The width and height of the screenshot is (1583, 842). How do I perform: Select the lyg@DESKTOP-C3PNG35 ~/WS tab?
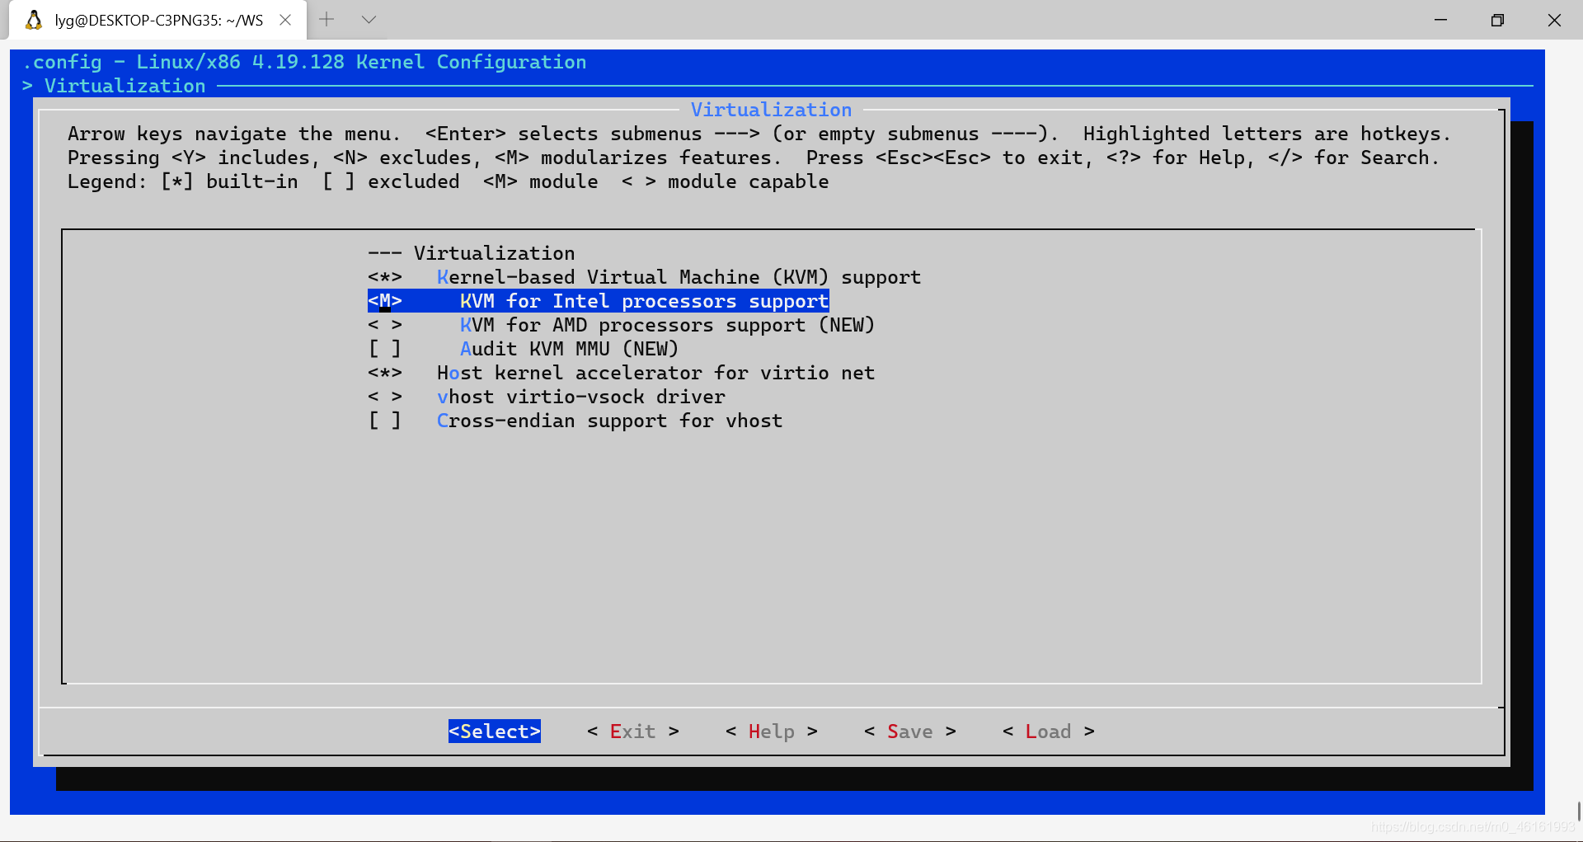pyautogui.click(x=158, y=20)
